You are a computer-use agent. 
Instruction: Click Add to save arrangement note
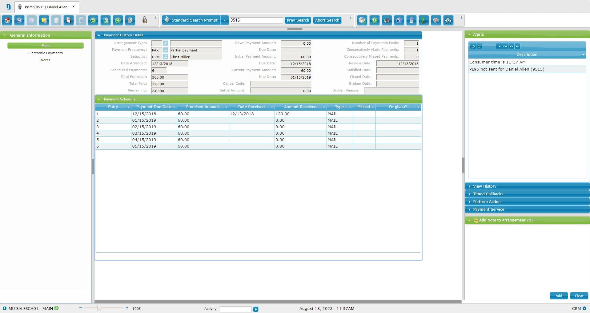click(x=559, y=296)
